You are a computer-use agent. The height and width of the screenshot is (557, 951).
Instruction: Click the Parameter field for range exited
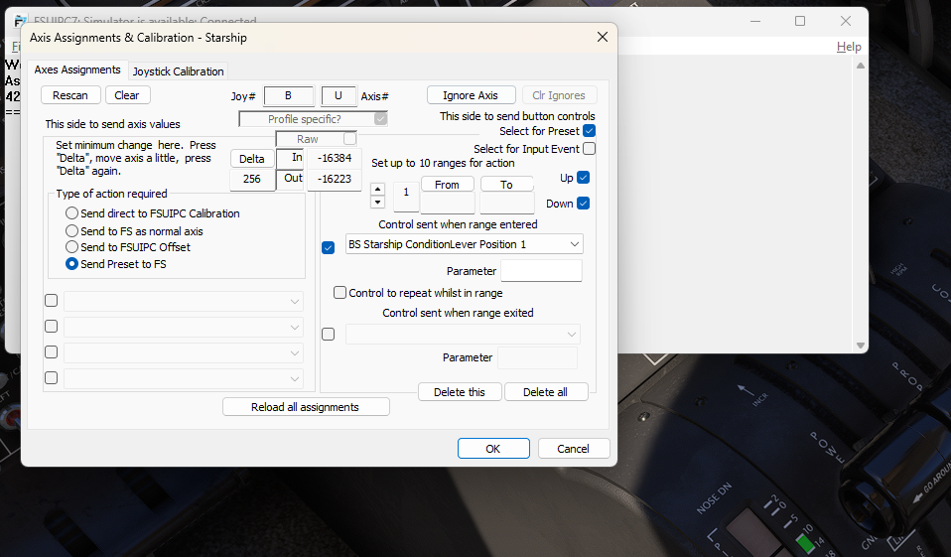click(537, 357)
